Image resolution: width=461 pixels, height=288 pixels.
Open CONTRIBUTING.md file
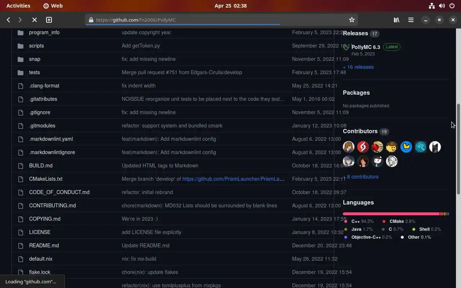tap(53, 206)
